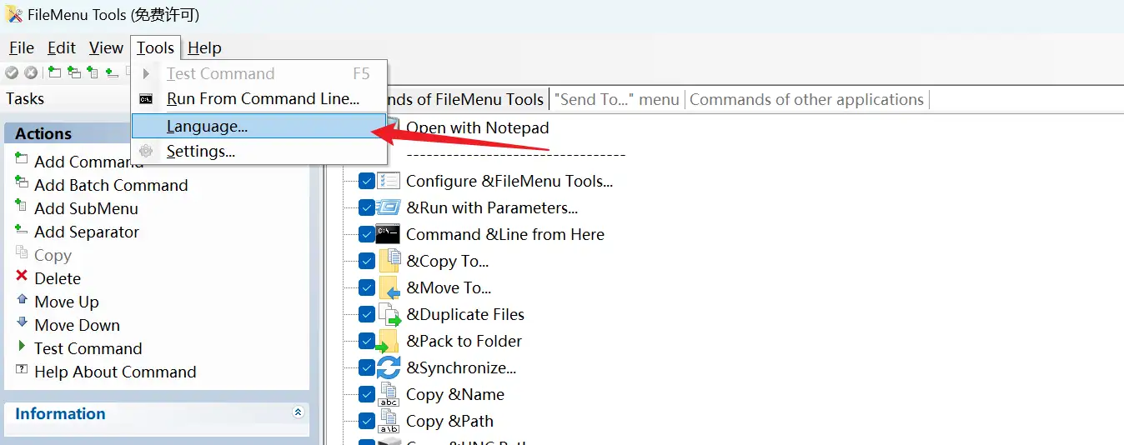Uncheck Configure &FileMenu Tools checkbox
Viewport: 1124px width, 445px height.
[x=367, y=181]
